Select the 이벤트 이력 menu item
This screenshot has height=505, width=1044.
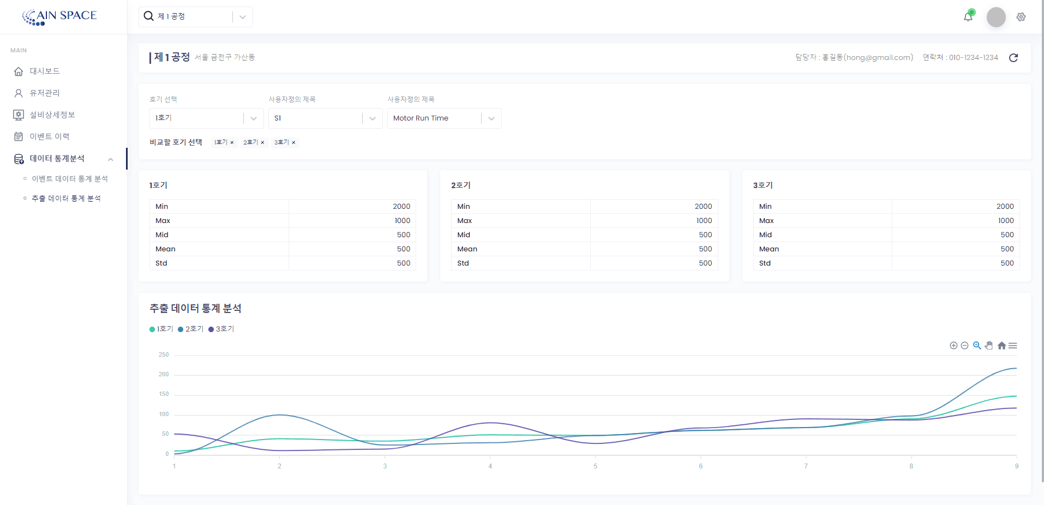[x=49, y=136]
